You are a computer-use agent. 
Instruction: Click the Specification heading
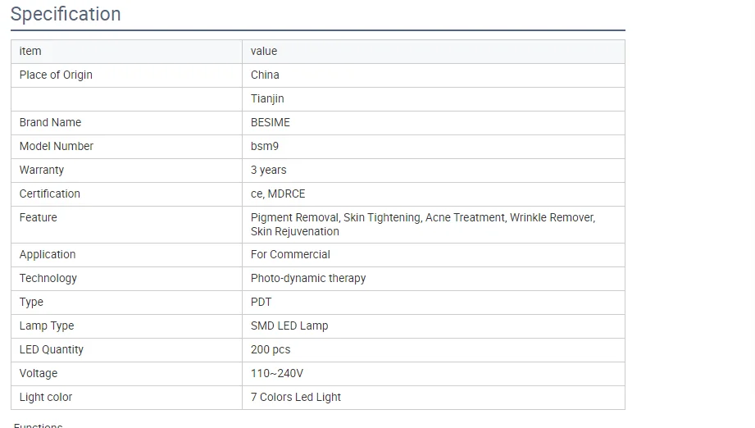click(66, 15)
